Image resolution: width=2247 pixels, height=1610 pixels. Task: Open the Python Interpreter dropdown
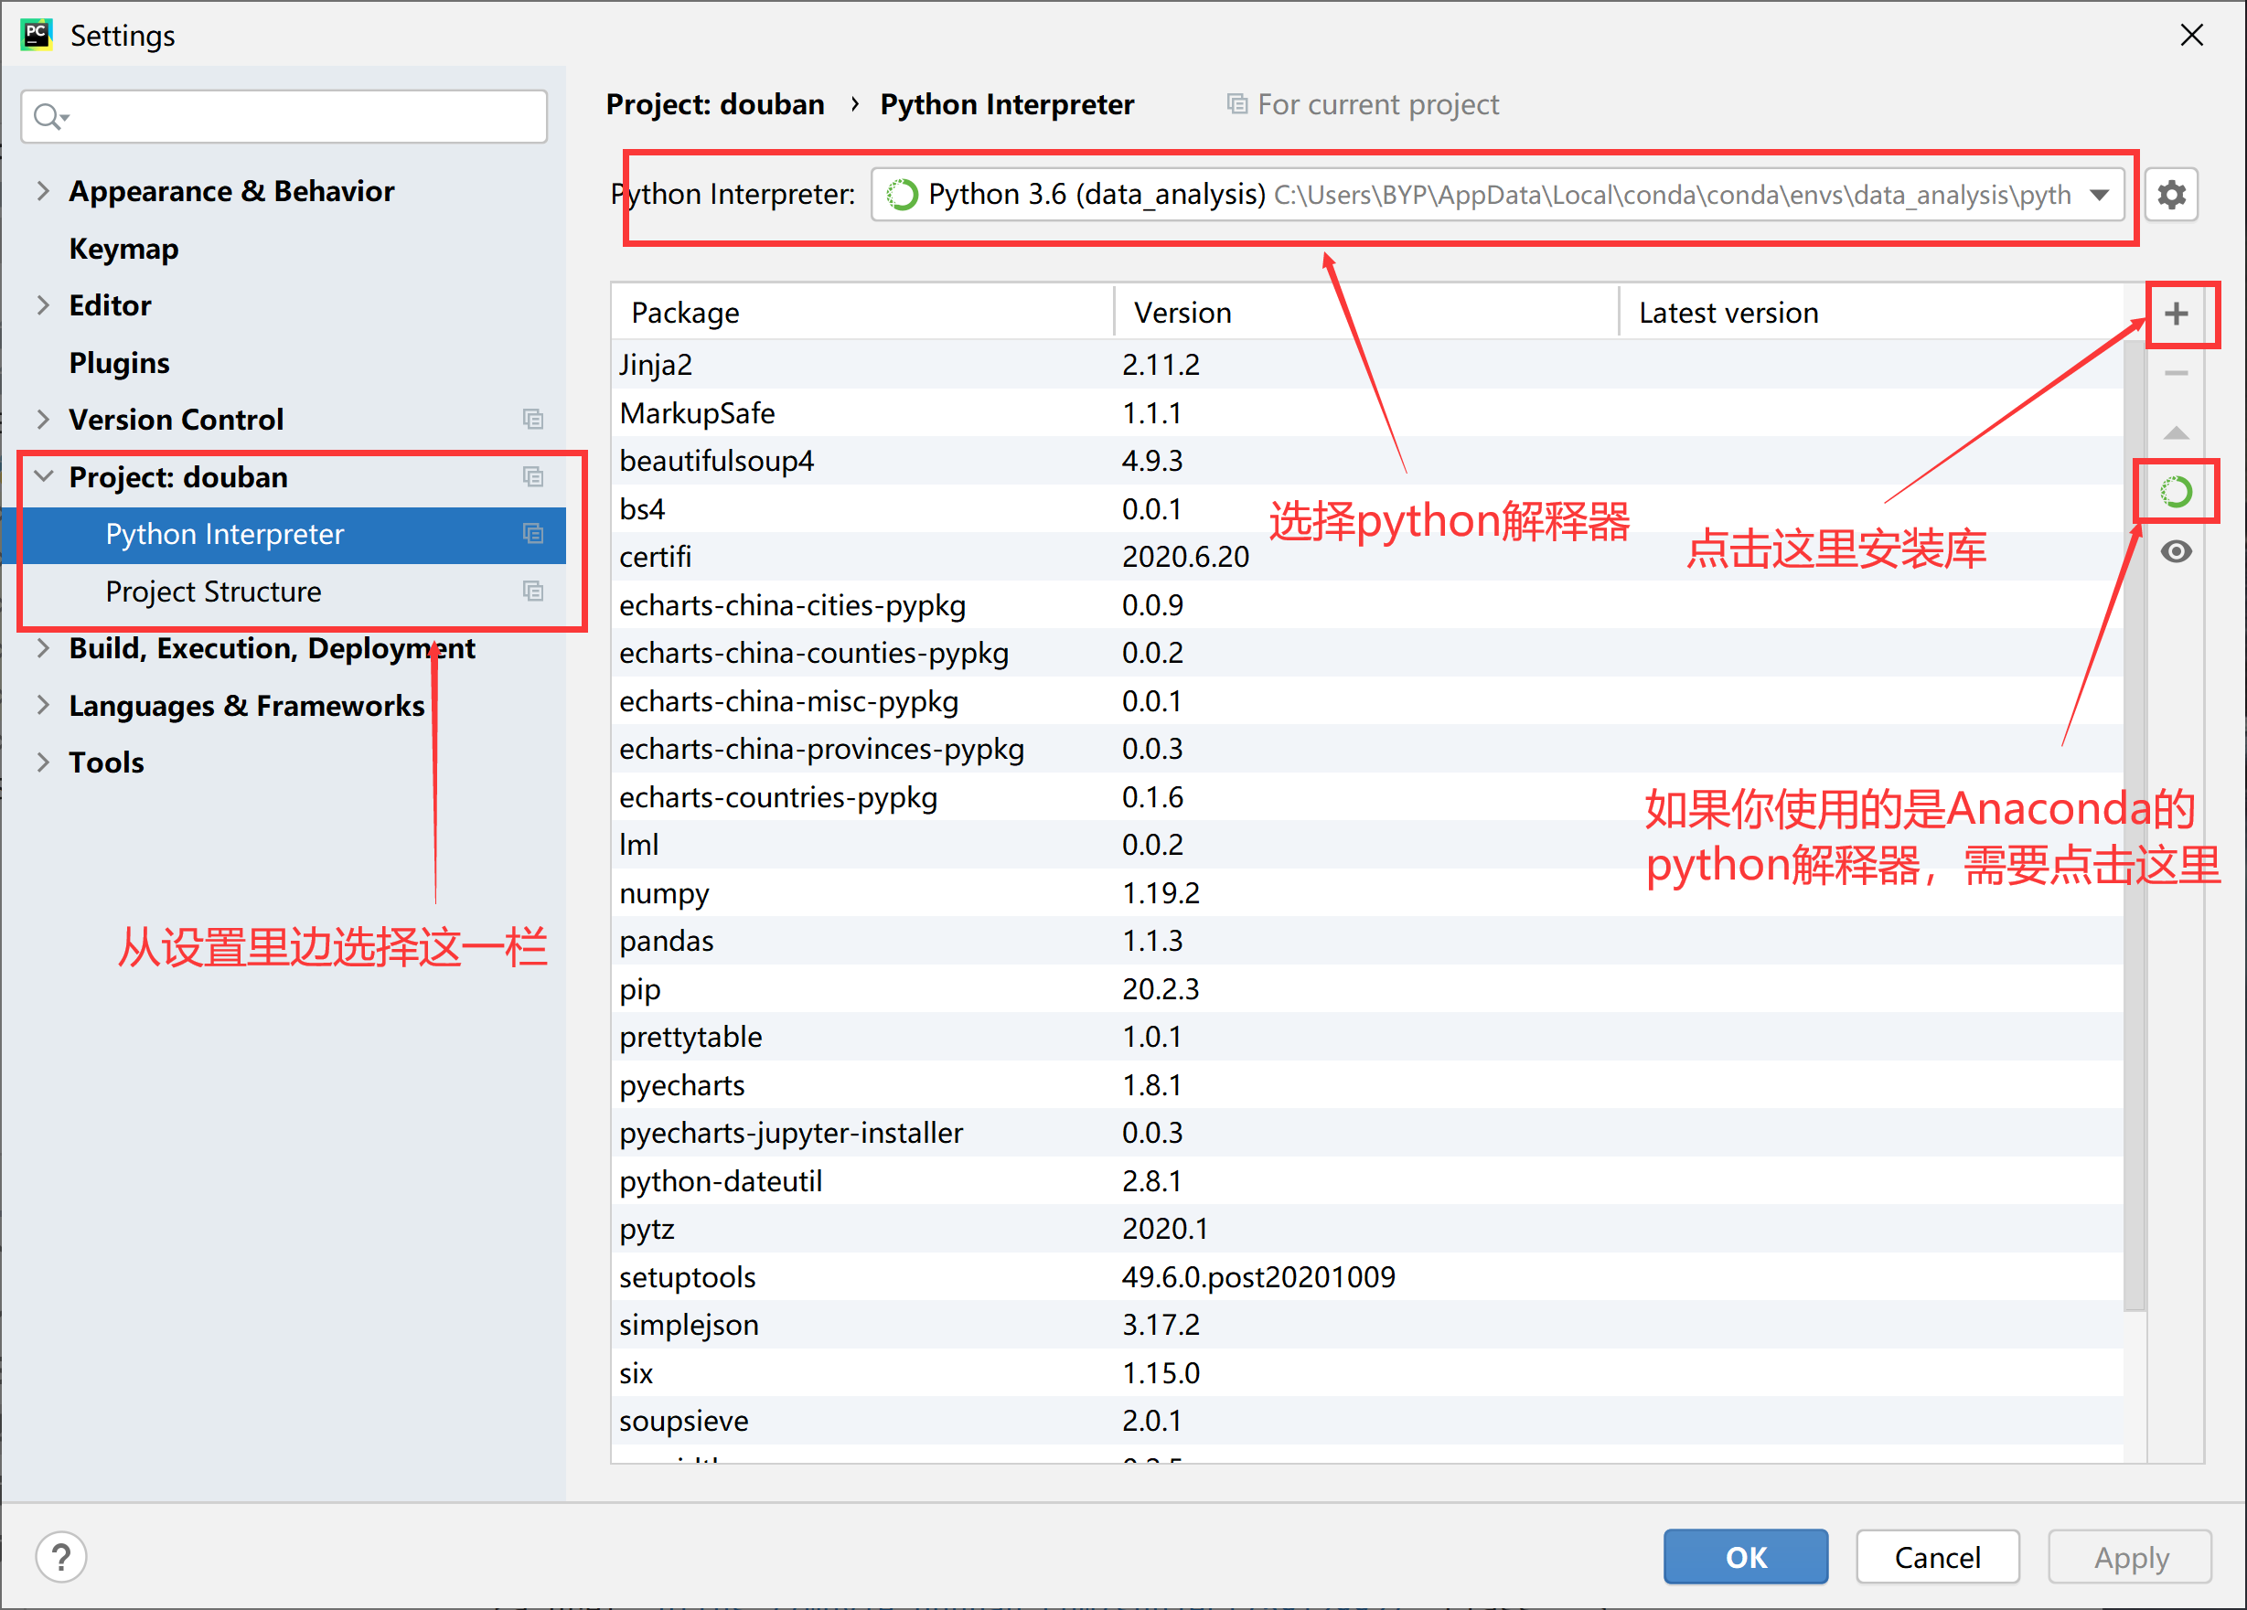[x=2098, y=194]
